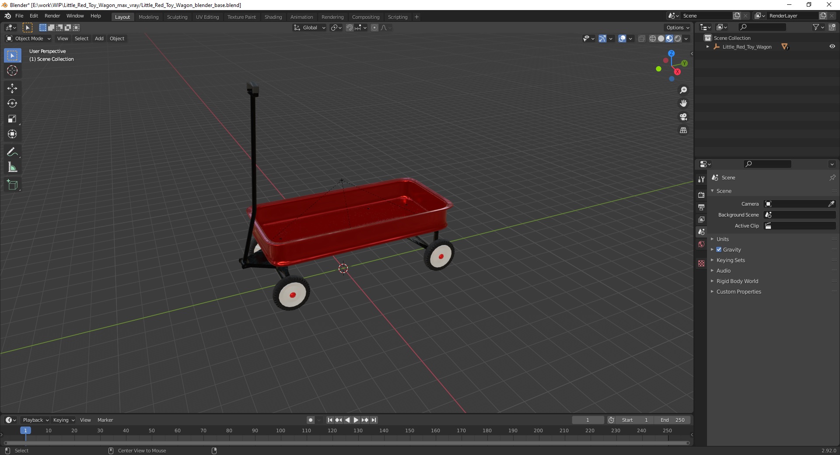
Task: Open the Output properties tab
Action: (701, 207)
